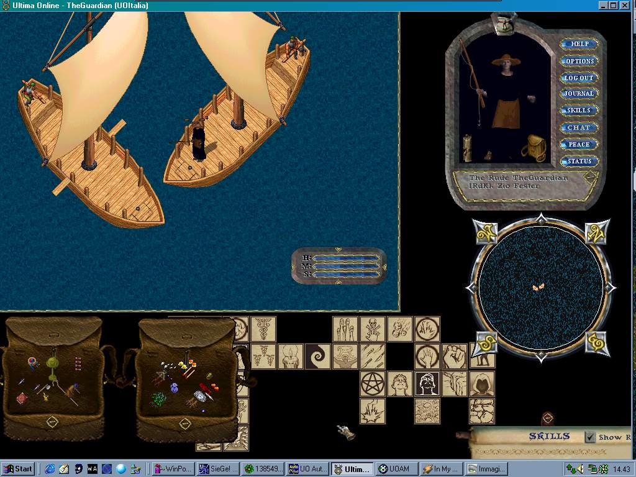Screen dimensions: 636x477
Task: Select the upward-looking face spell icon
Action: click(400, 384)
